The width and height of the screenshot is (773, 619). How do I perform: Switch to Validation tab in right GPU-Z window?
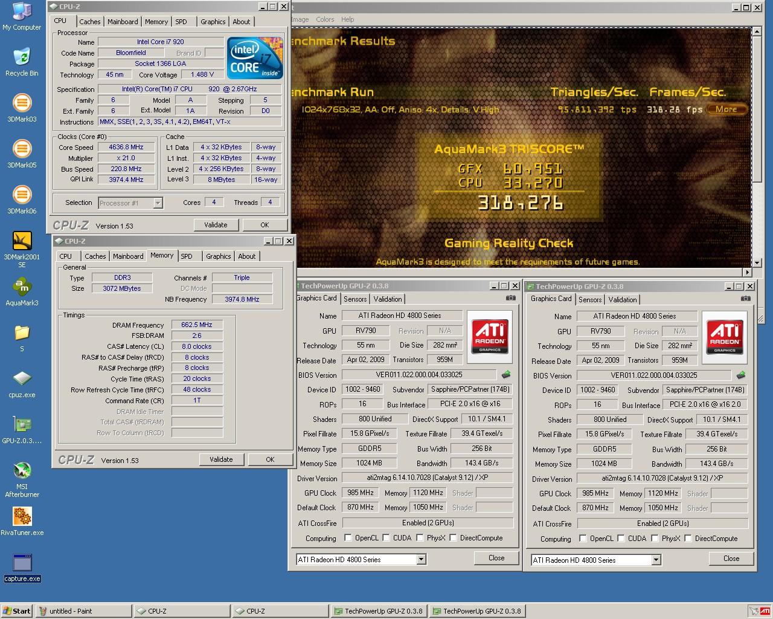coord(622,300)
